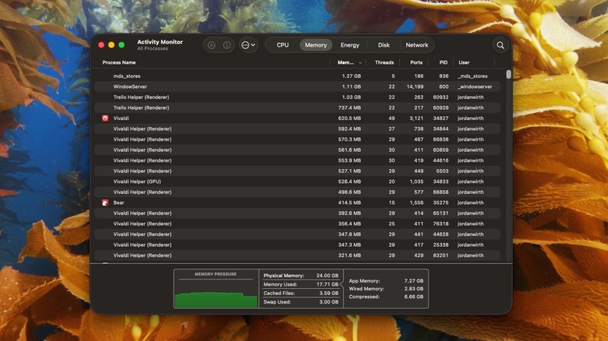Image resolution: width=608 pixels, height=341 pixels.
Task: Go to the Network tab
Action: (x=417, y=45)
